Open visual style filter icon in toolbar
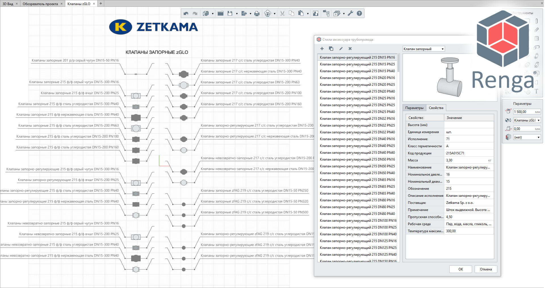545x288 pixels. coord(316,13)
